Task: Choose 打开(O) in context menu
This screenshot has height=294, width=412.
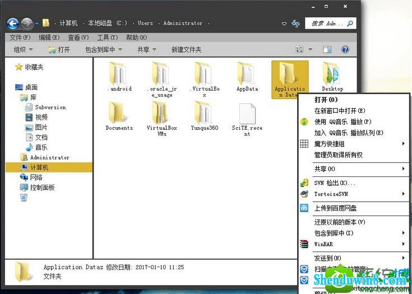Action: click(x=354, y=100)
